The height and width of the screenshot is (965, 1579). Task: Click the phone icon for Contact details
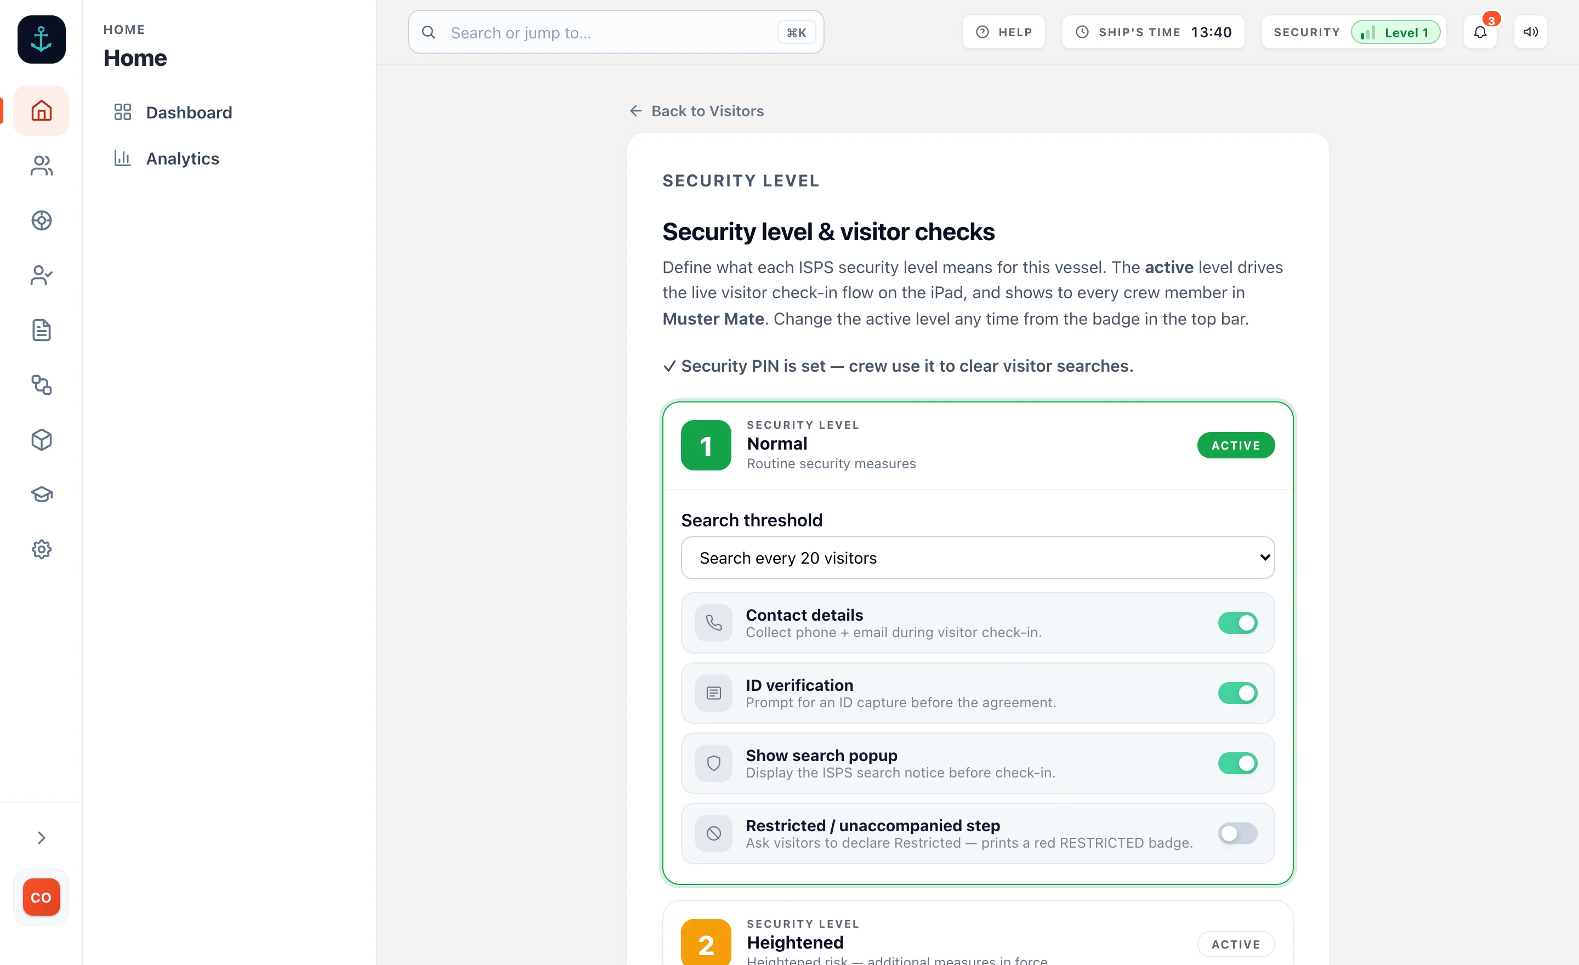click(x=714, y=623)
